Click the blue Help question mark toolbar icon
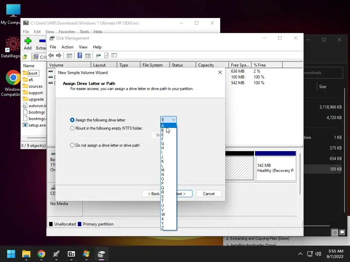 point(80,55)
